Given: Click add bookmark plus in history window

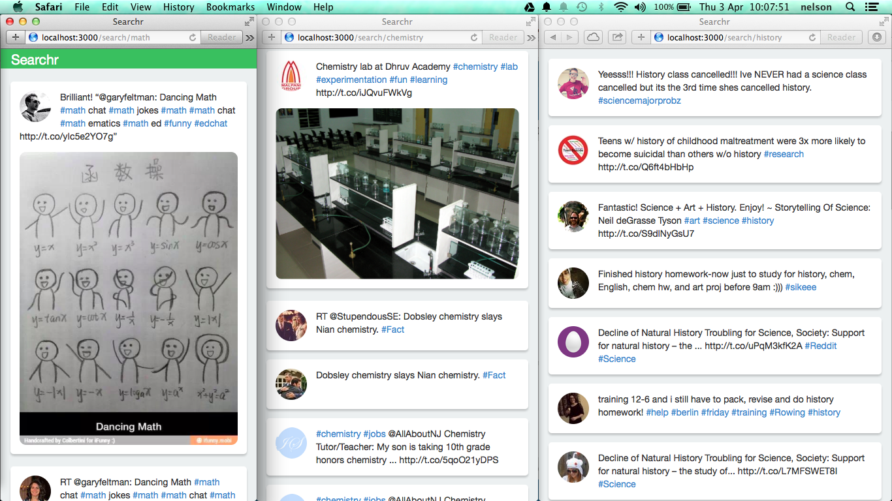Looking at the screenshot, I should pos(641,37).
